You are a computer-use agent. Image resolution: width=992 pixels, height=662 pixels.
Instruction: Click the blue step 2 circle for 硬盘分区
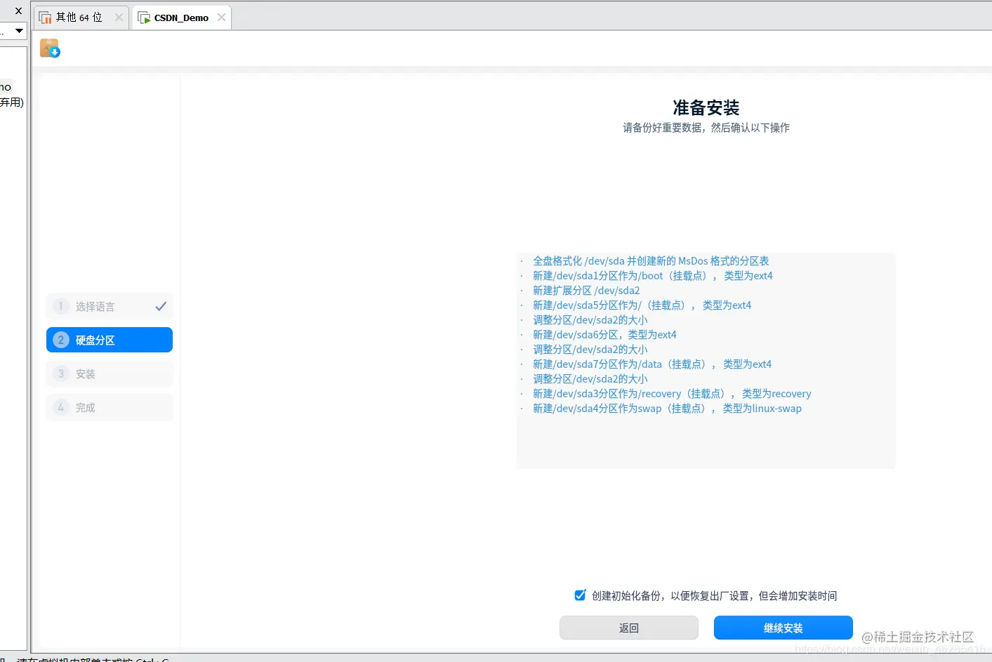point(60,340)
